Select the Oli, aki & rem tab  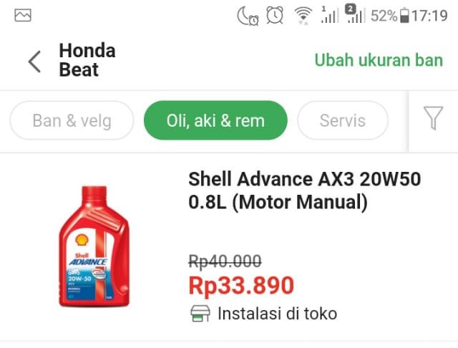coord(215,120)
